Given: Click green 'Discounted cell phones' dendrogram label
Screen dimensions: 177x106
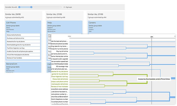Looking at the screenshot, I should 60,79.
